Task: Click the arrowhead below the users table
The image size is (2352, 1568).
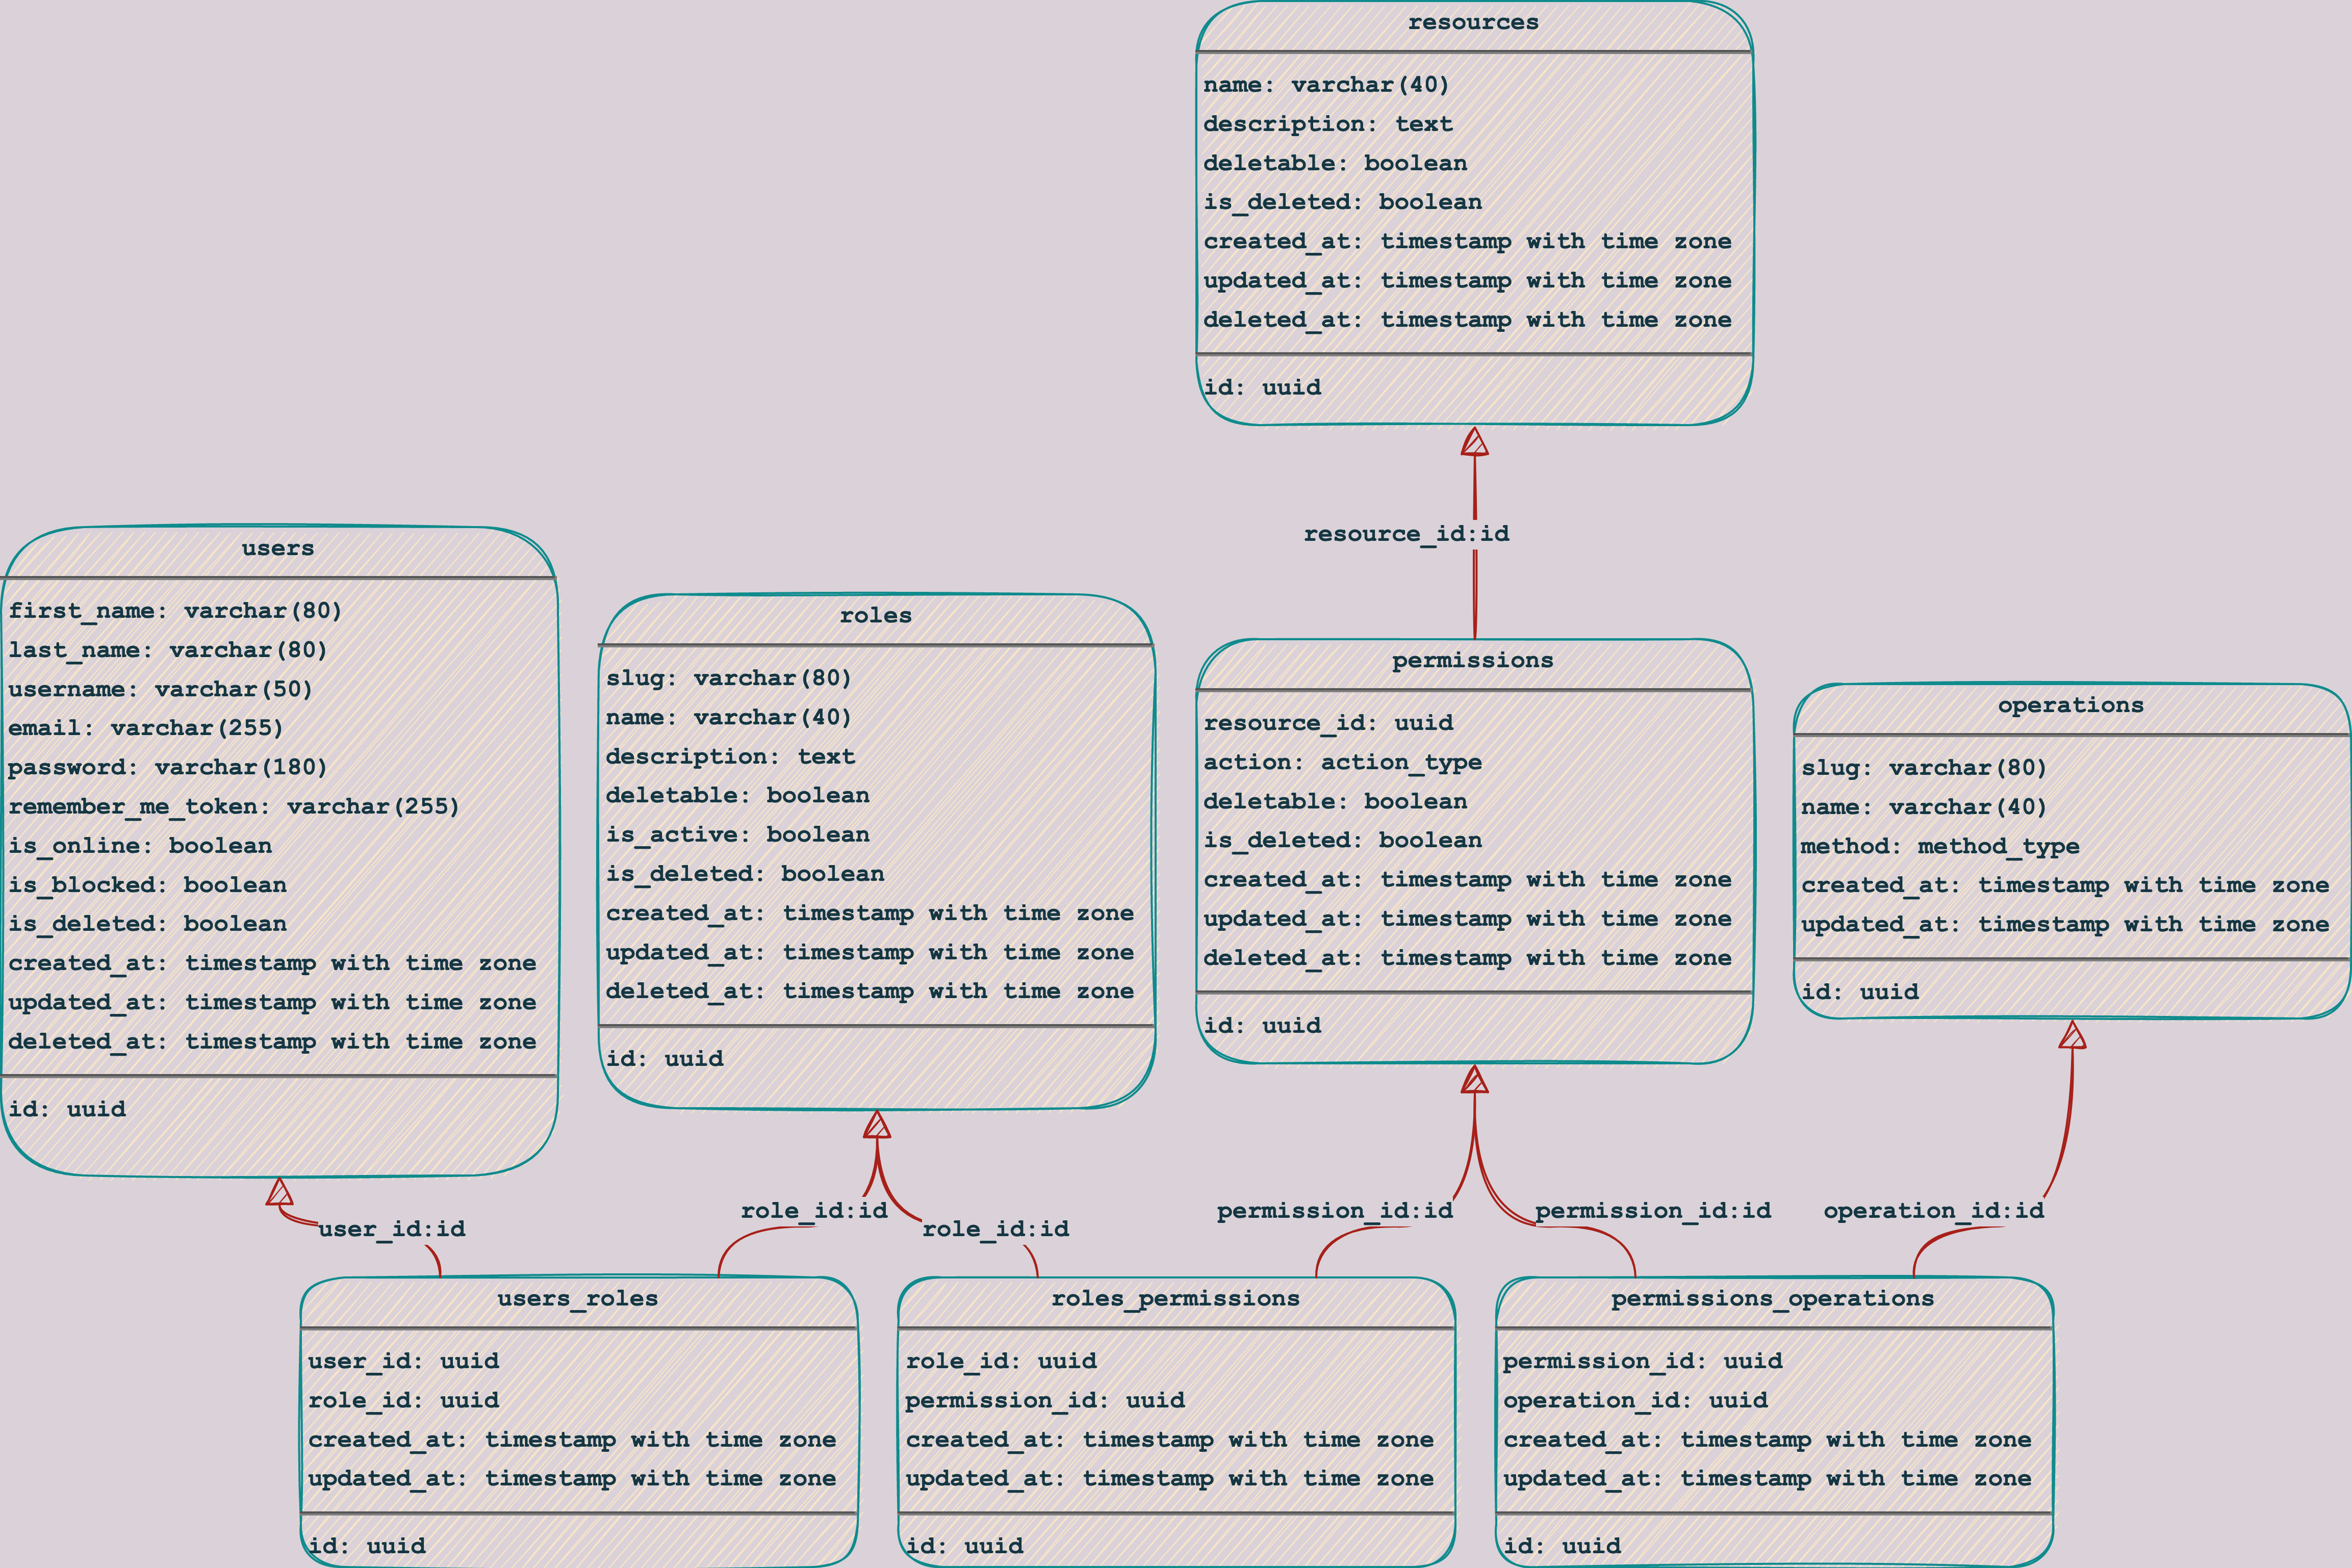Action: [280, 1192]
